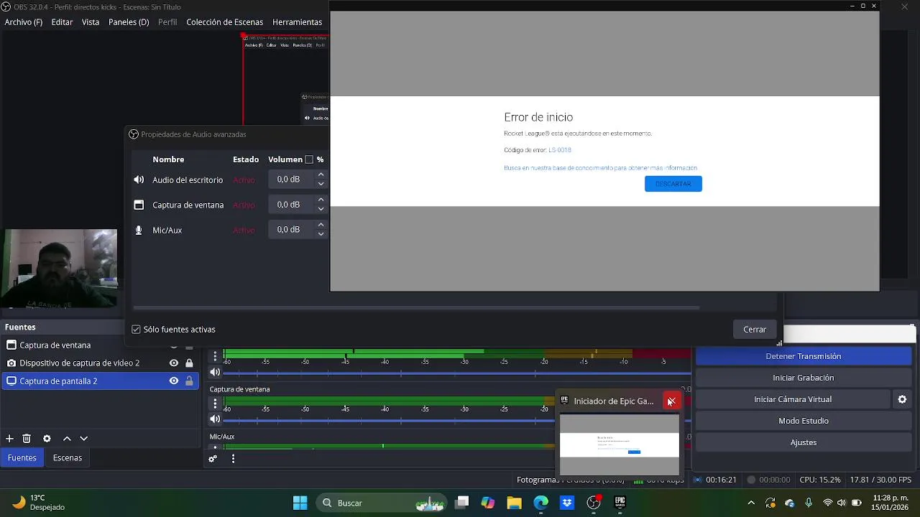The width and height of the screenshot is (920, 517).
Task: Close the Epic Games launcher taskbar preview
Action: [x=671, y=401]
